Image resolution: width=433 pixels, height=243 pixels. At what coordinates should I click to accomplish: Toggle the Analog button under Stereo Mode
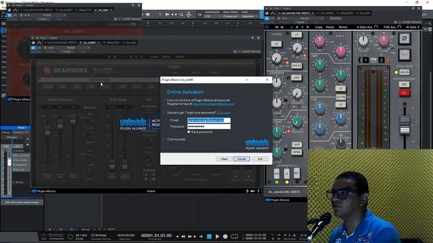pos(405,72)
